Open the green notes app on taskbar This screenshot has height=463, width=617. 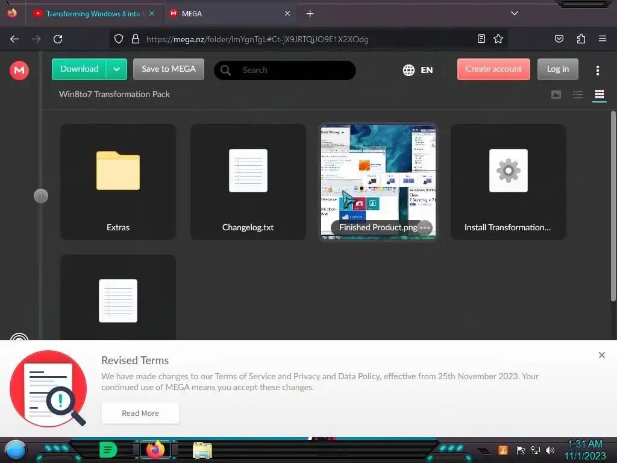108,450
